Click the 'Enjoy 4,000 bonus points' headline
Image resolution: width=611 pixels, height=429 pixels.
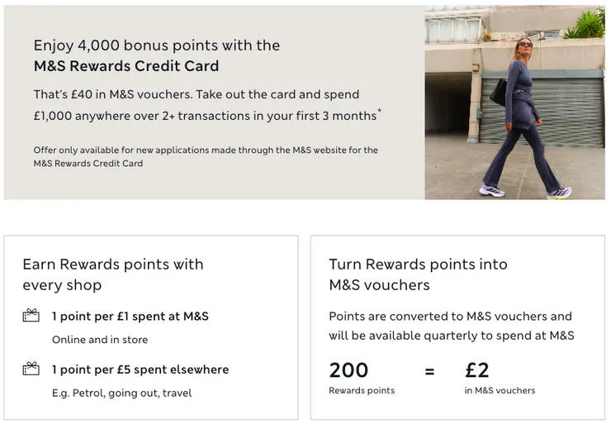pyautogui.click(x=157, y=45)
